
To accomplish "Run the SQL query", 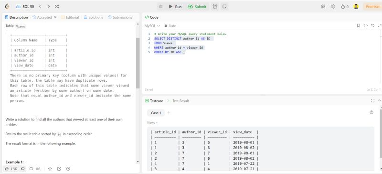I will point(175,7).
